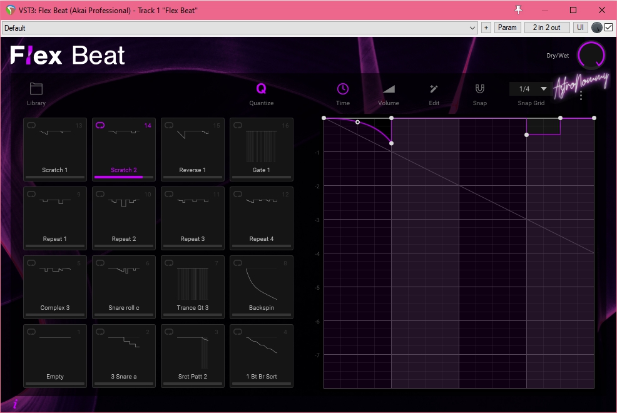Click the Snap magnet icon

click(480, 89)
